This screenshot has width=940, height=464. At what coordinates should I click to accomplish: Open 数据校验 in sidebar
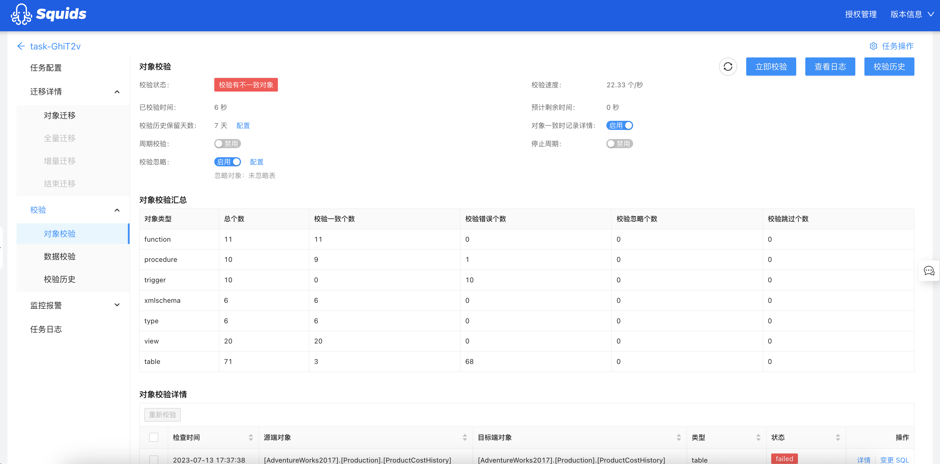(59, 257)
